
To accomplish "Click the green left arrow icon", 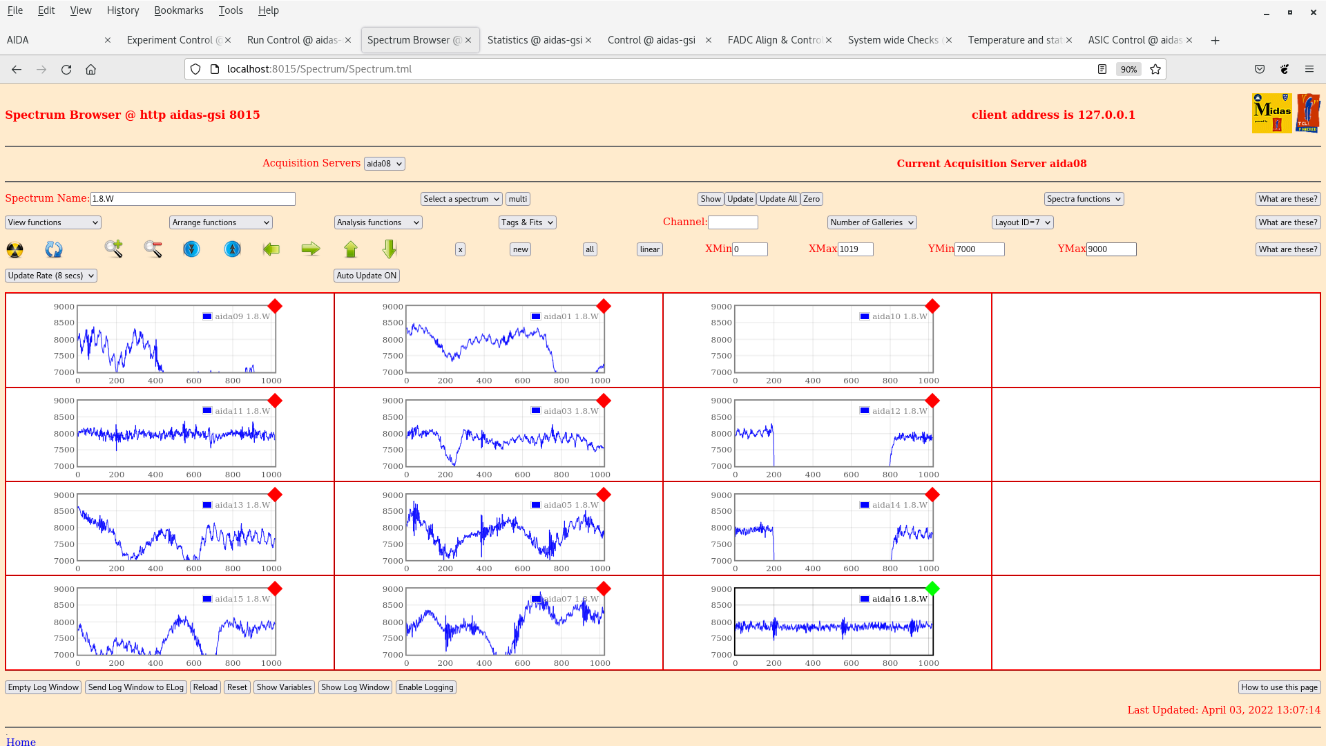I will point(271,249).
